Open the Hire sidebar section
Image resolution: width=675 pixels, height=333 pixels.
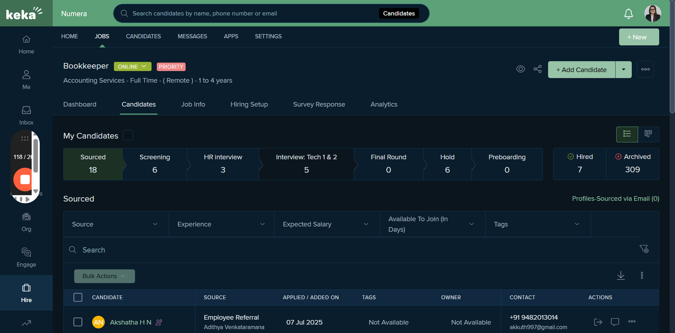click(x=26, y=293)
